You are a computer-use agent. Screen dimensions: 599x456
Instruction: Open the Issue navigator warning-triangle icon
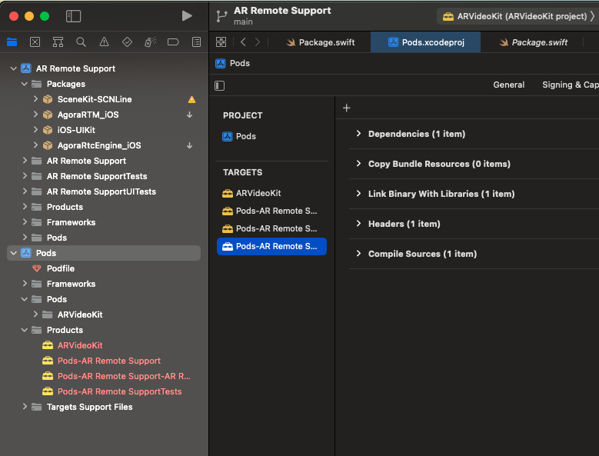104,42
